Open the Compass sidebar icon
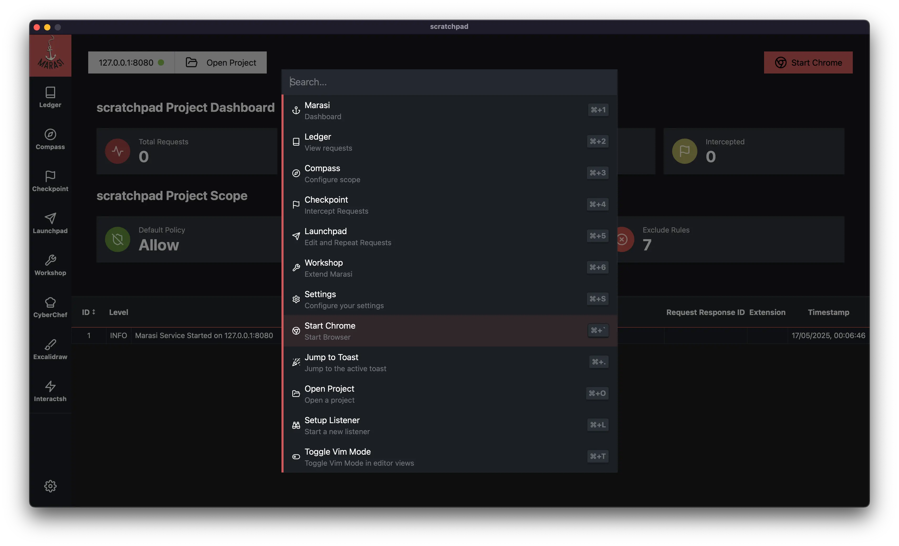899x546 pixels. 50,139
